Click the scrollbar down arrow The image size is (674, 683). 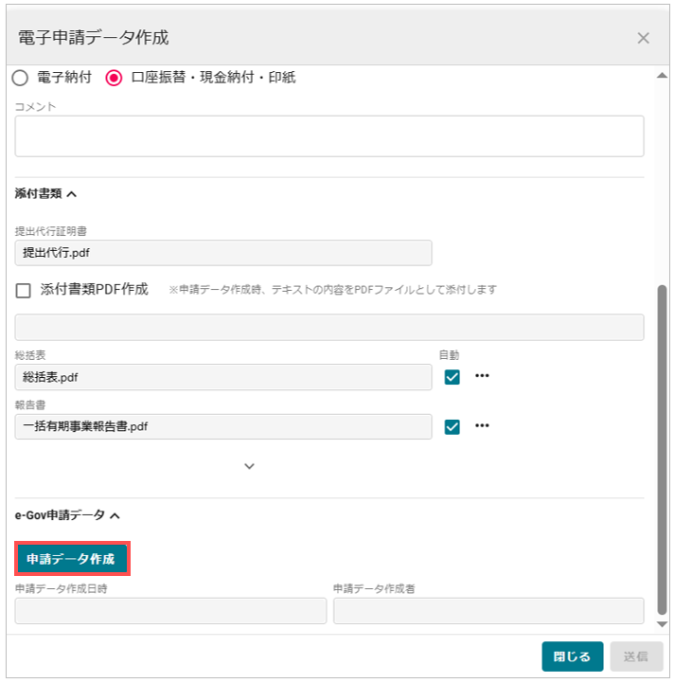click(x=662, y=624)
